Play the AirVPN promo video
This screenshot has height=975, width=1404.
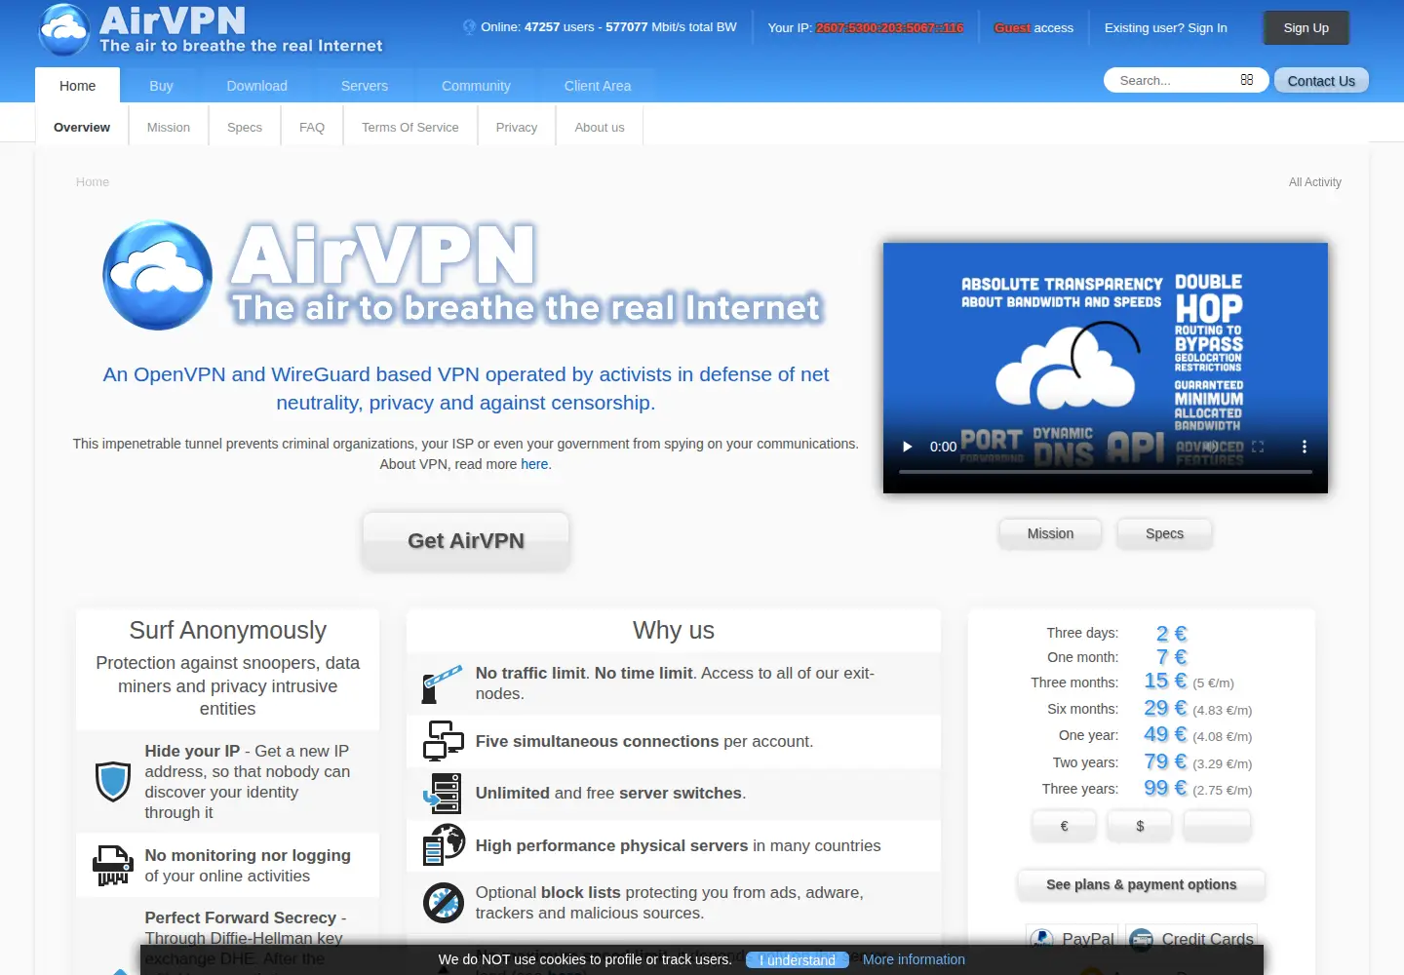tap(908, 447)
